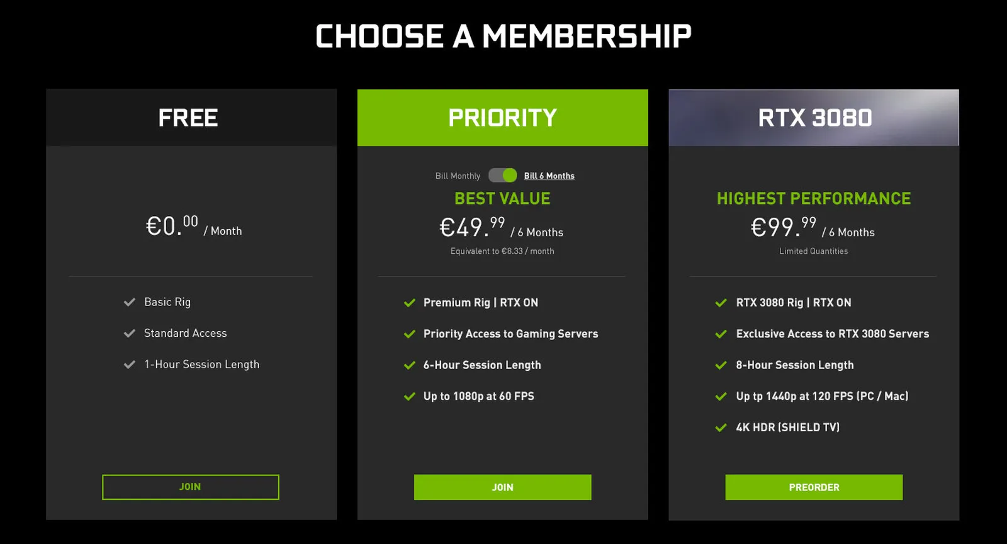The height and width of the screenshot is (544, 1007).
Task: Select the Bill 6 Months option
Action: (x=549, y=176)
